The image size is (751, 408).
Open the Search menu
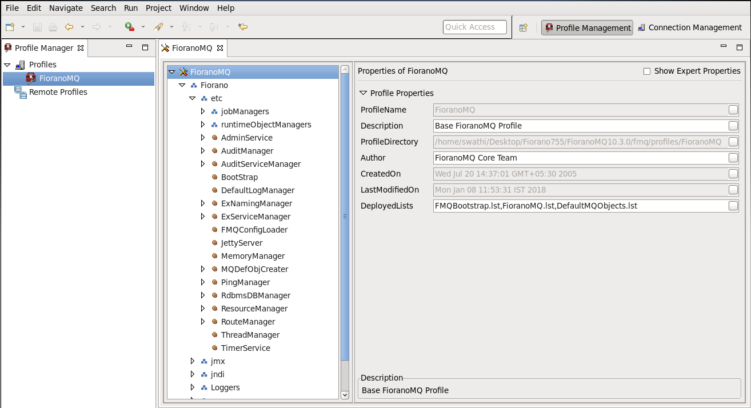tap(103, 8)
